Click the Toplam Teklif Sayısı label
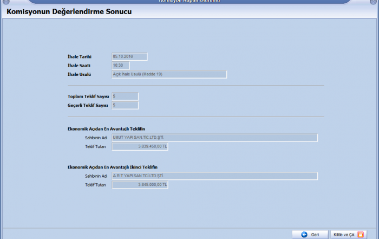The width and height of the screenshot is (379, 239). [x=88, y=96]
